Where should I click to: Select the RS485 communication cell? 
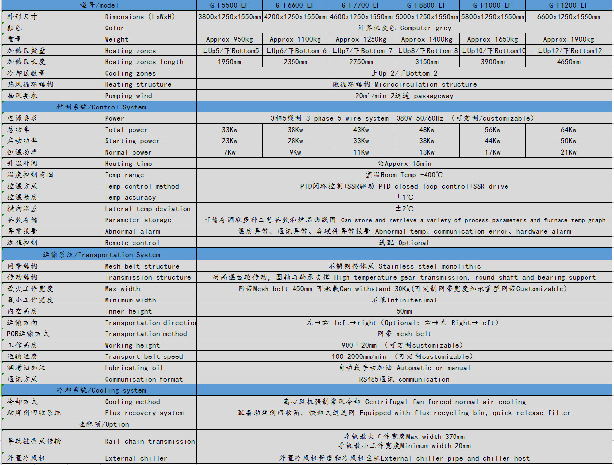pos(404,379)
